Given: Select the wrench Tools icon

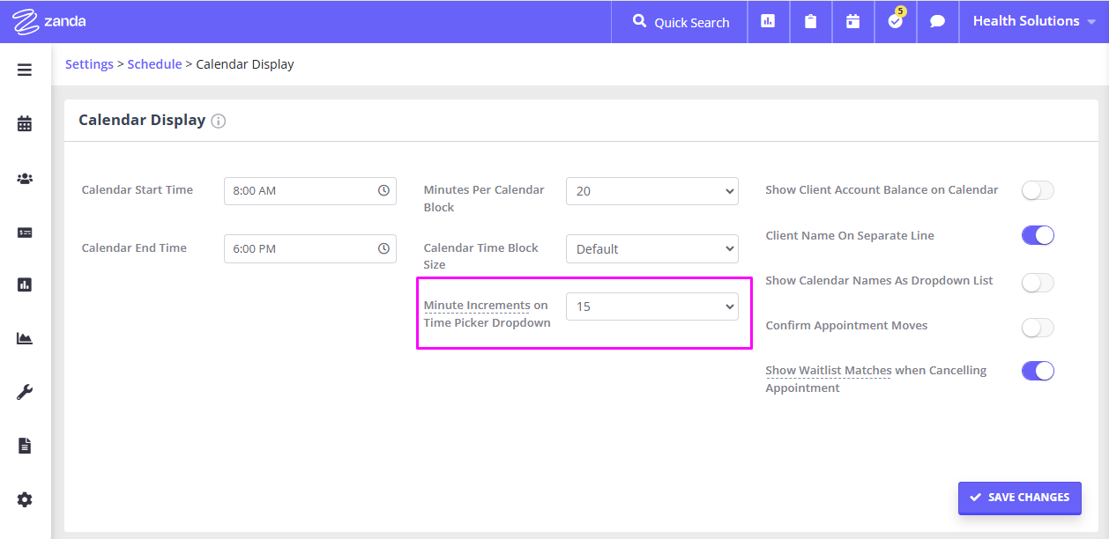Looking at the screenshot, I should click(24, 391).
